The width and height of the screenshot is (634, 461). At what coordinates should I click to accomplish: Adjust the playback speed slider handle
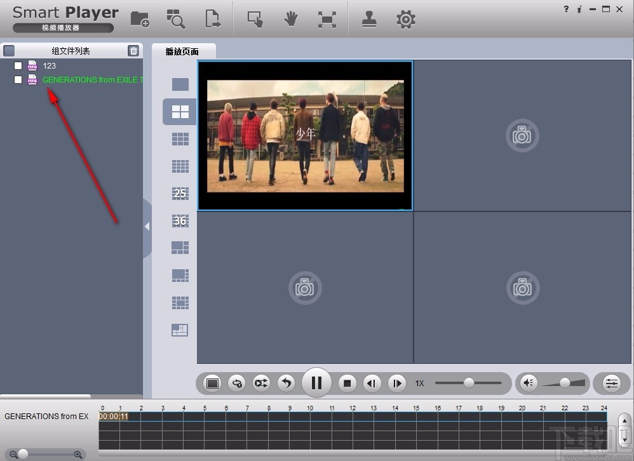(469, 382)
